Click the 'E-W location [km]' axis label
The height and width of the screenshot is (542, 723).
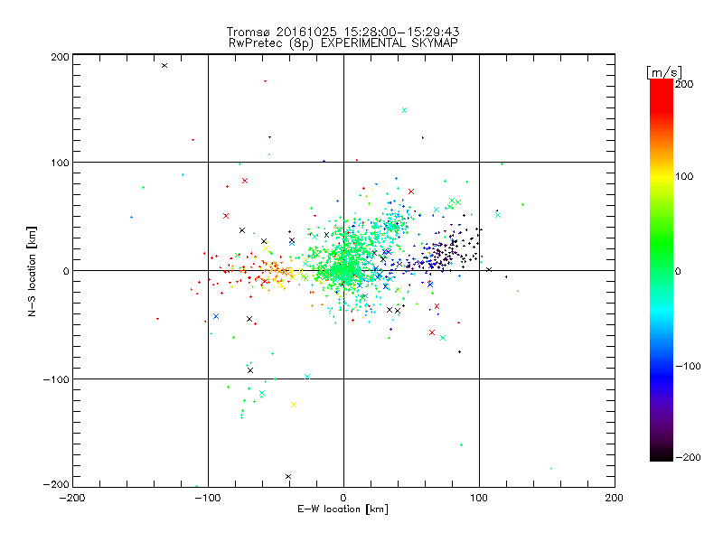click(x=343, y=509)
